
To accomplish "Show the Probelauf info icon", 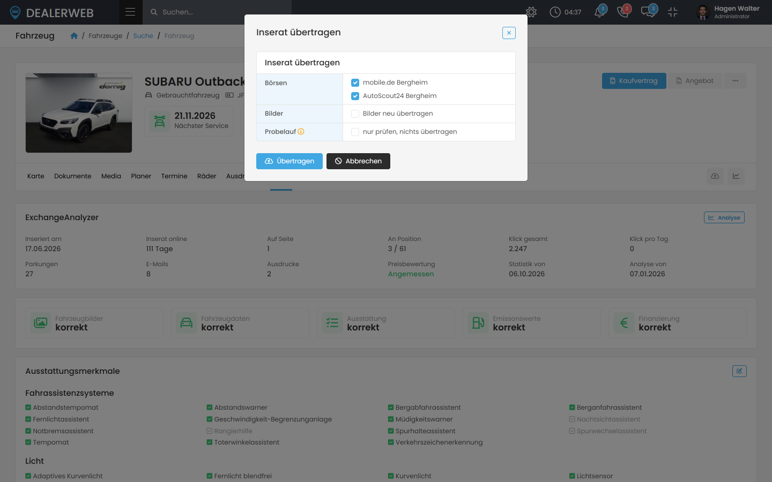I will point(301,132).
